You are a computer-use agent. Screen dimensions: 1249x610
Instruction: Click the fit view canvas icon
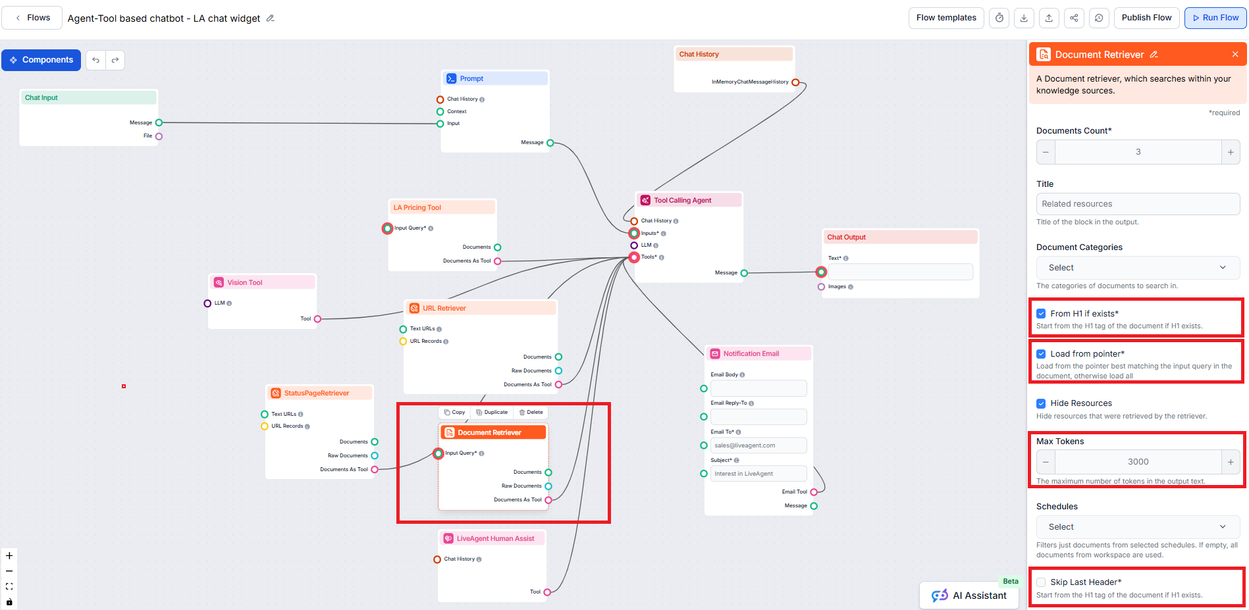(x=9, y=586)
